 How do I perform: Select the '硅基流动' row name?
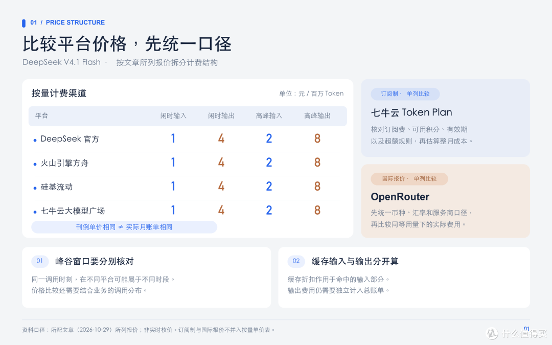(57, 187)
